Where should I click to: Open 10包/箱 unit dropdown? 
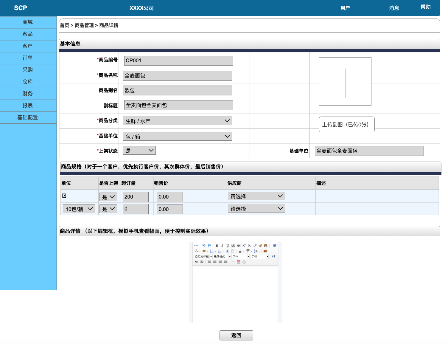pos(79,209)
